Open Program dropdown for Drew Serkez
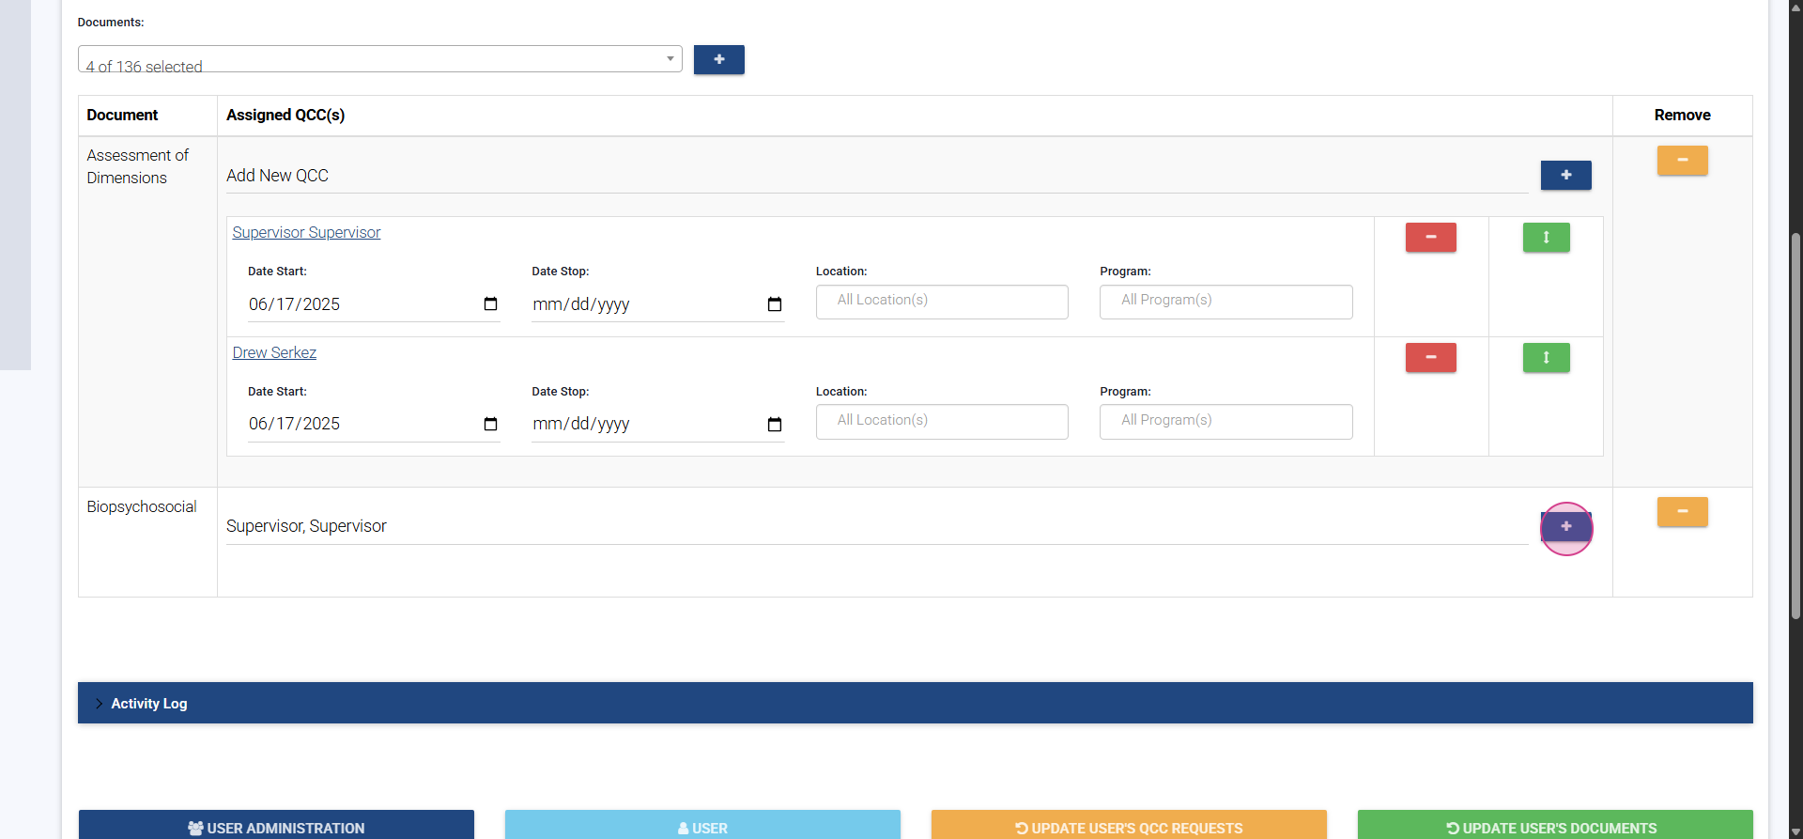 1225,421
